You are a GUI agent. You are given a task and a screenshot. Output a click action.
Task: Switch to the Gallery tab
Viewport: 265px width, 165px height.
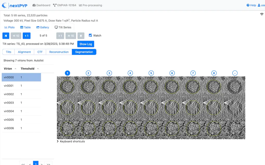43,27
